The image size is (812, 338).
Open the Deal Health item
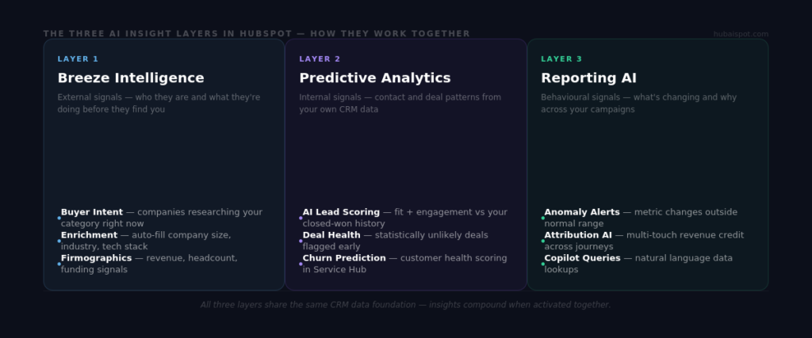[x=395, y=241]
